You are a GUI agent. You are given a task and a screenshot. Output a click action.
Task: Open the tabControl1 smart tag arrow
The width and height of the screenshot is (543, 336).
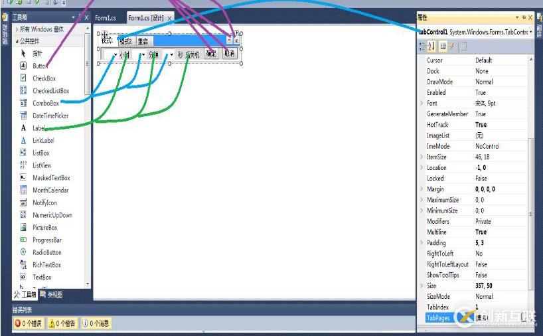point(237,33)
